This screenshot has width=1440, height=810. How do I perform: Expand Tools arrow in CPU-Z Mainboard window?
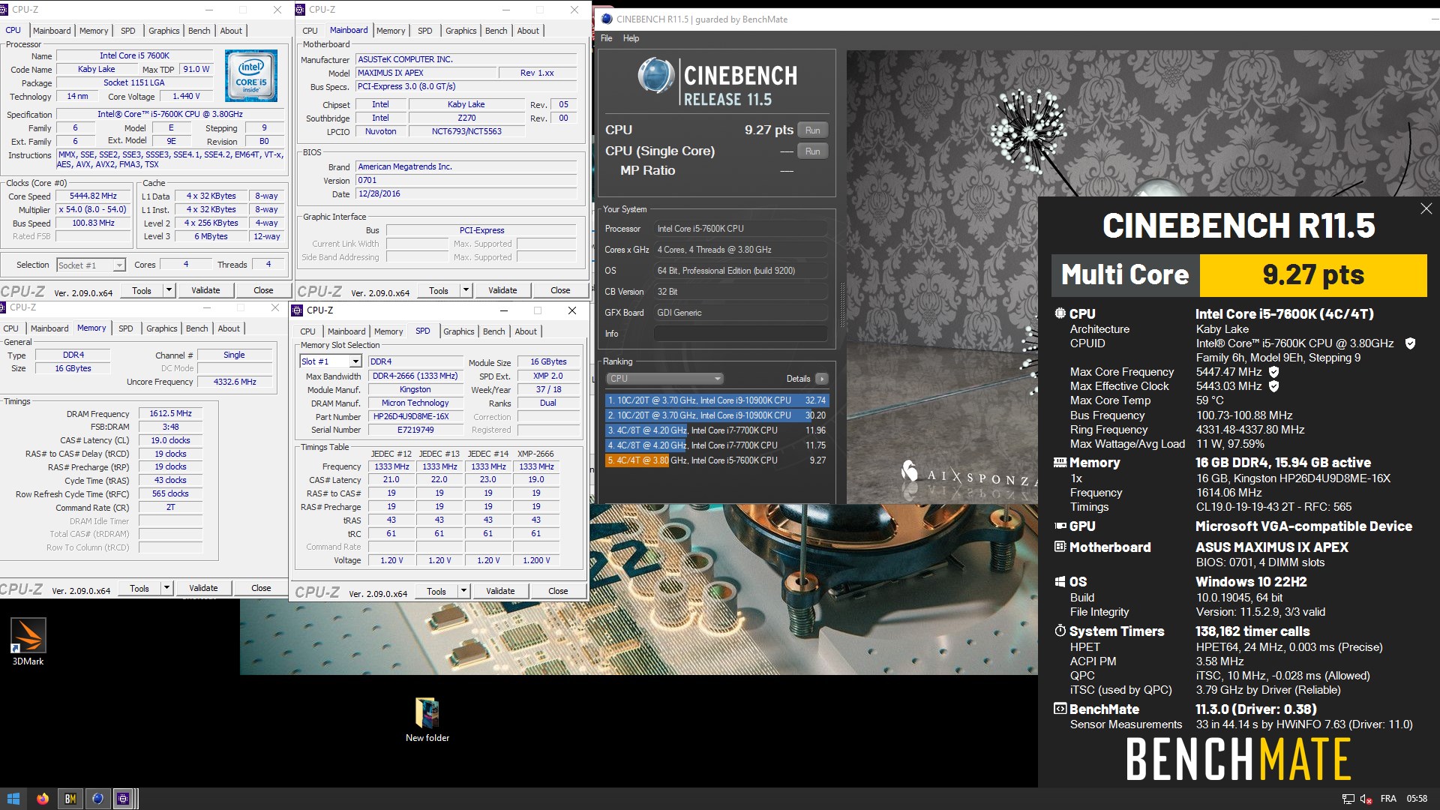pyautogui.click(x=466, y=290)
